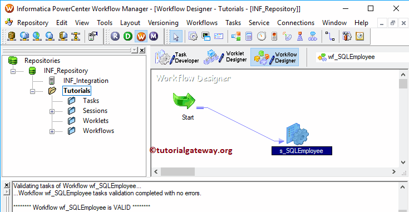
Task: Open the Versioning menu
Action: (163, 23)
